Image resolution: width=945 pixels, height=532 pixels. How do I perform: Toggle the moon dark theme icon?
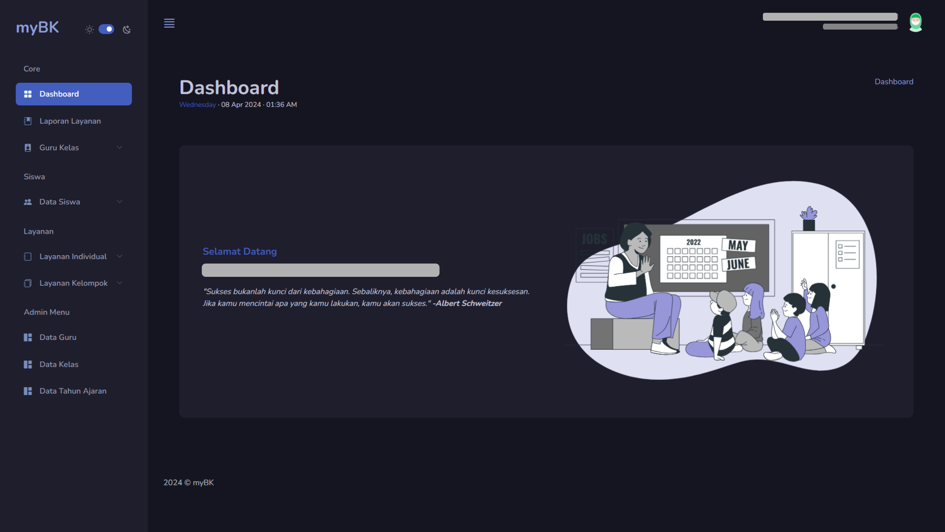click(x=127, y=28)
